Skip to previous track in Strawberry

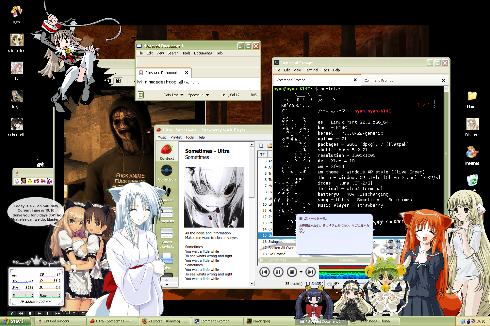pos(265,272)
